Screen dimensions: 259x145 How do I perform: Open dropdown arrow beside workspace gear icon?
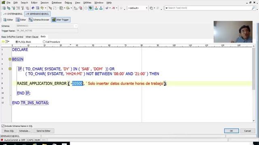click(x=155, y=8)
